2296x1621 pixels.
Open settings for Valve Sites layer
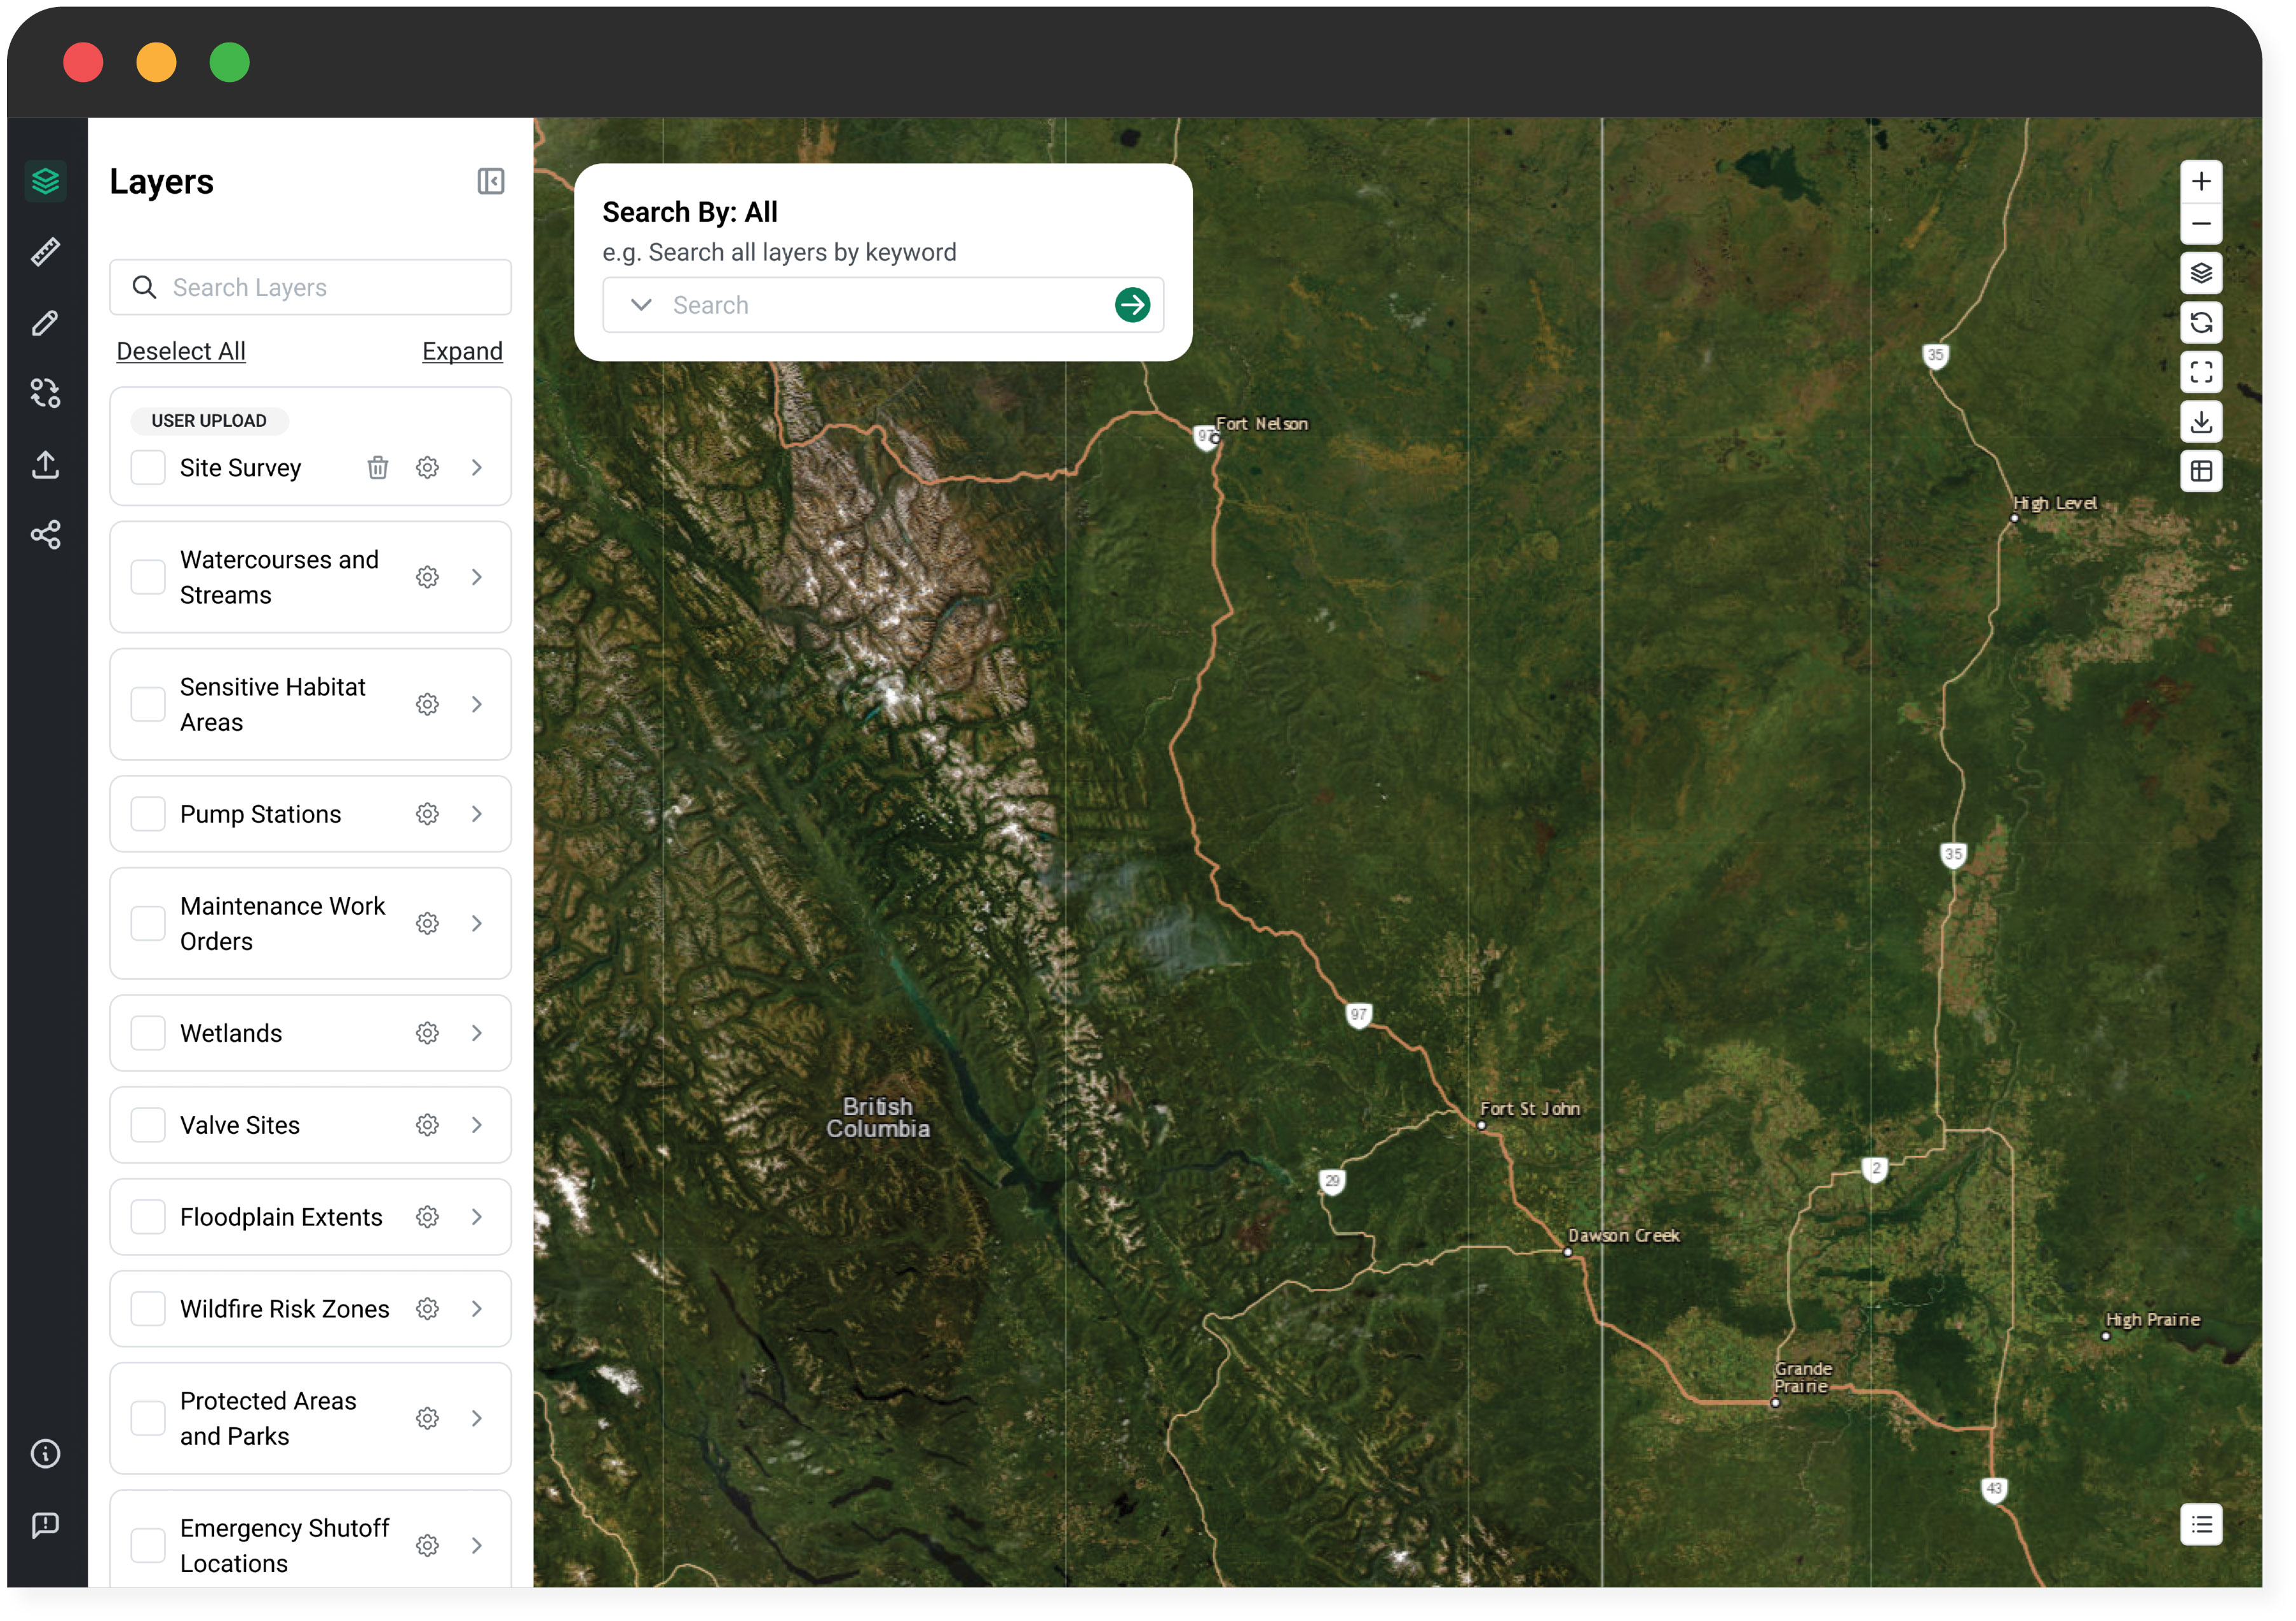click(x=428, y=1126)
